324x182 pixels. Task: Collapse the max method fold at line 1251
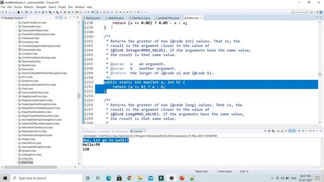point(94,82)
